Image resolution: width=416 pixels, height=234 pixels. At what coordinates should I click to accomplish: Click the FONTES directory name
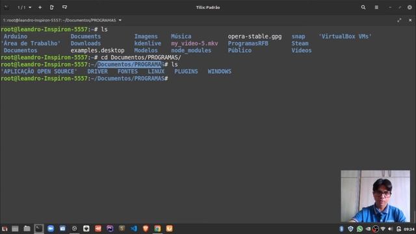[127, 71]
